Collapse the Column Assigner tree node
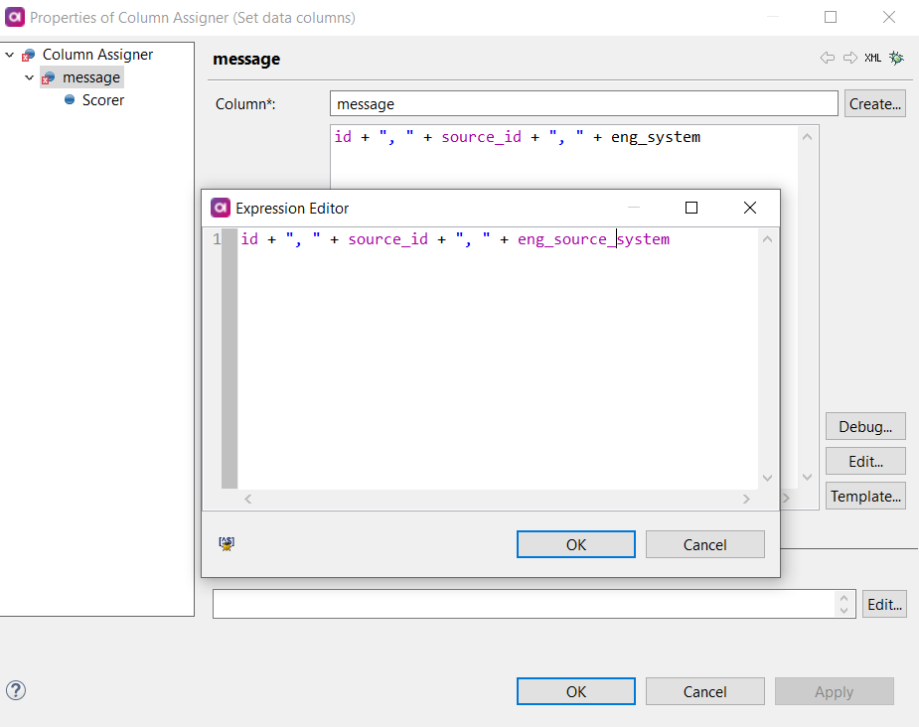The image size is (919, 727). (10, 55)
